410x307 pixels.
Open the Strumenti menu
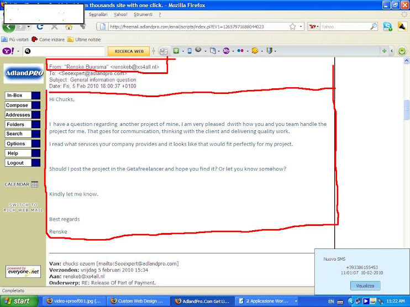(143, 14)
